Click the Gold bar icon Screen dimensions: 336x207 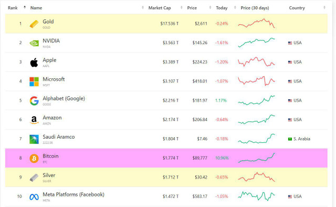coord(34,24)
